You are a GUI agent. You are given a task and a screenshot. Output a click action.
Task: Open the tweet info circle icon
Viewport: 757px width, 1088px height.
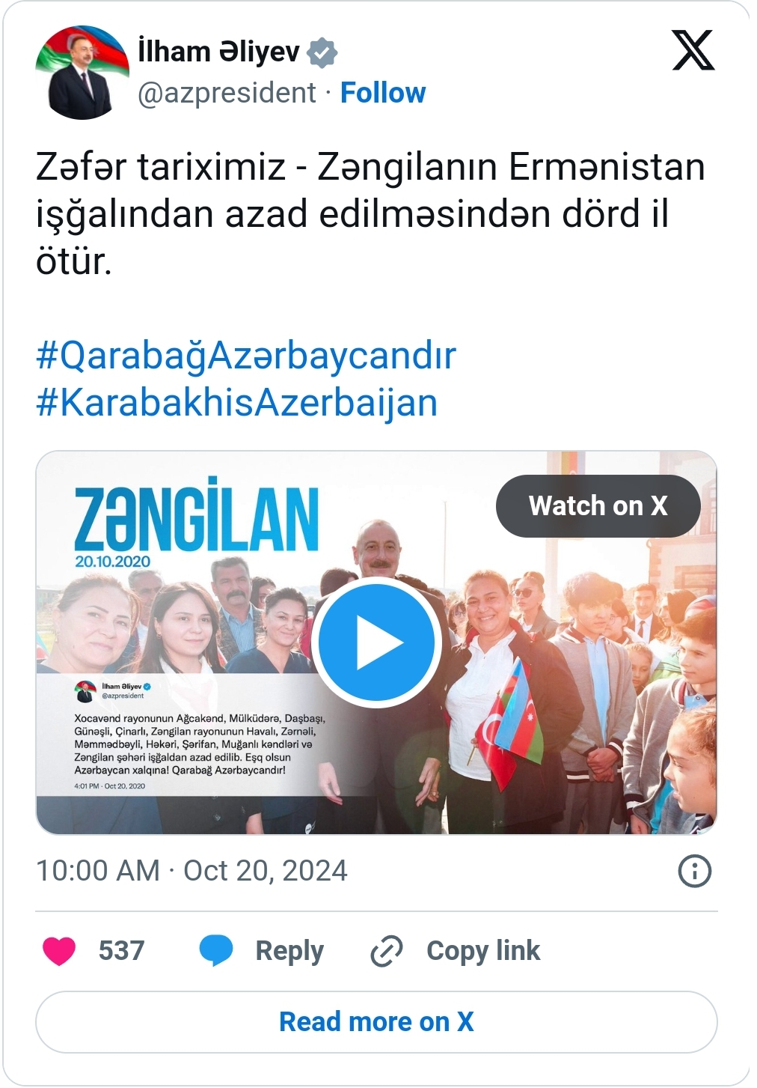pyautogui.click(x=694, y=871)
